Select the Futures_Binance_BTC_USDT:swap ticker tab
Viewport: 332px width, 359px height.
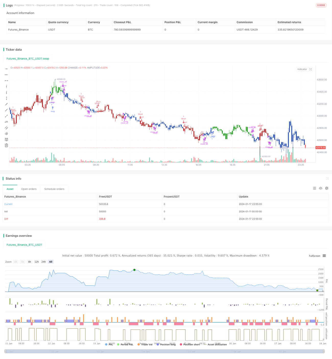click(28, 59)
